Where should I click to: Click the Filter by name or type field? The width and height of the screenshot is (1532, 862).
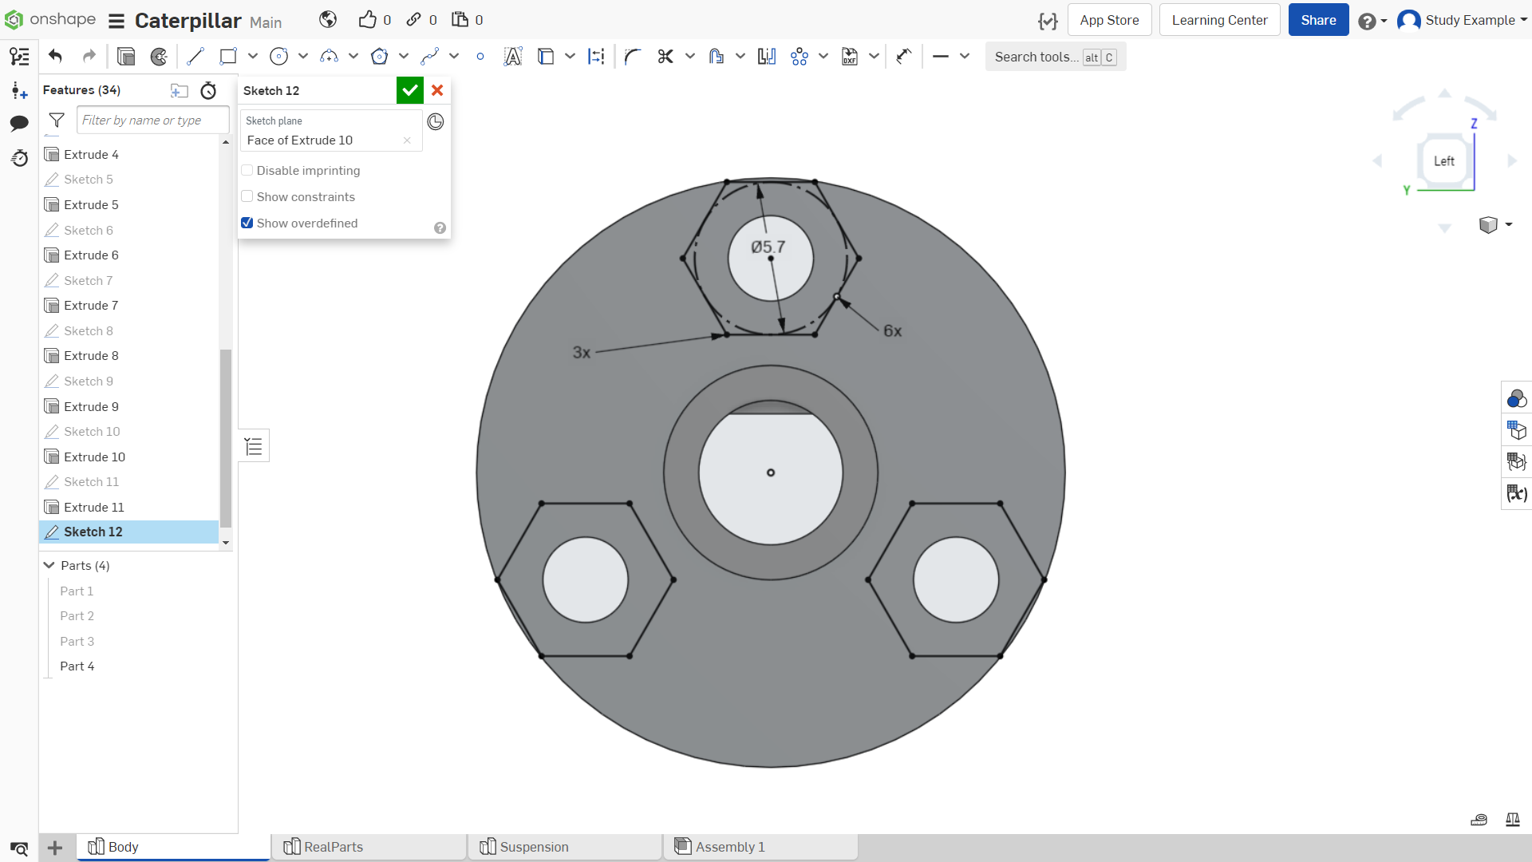pyautogui.click(x=152, y=120)
